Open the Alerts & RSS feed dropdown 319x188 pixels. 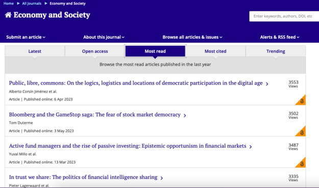click(x=280, y=37)
